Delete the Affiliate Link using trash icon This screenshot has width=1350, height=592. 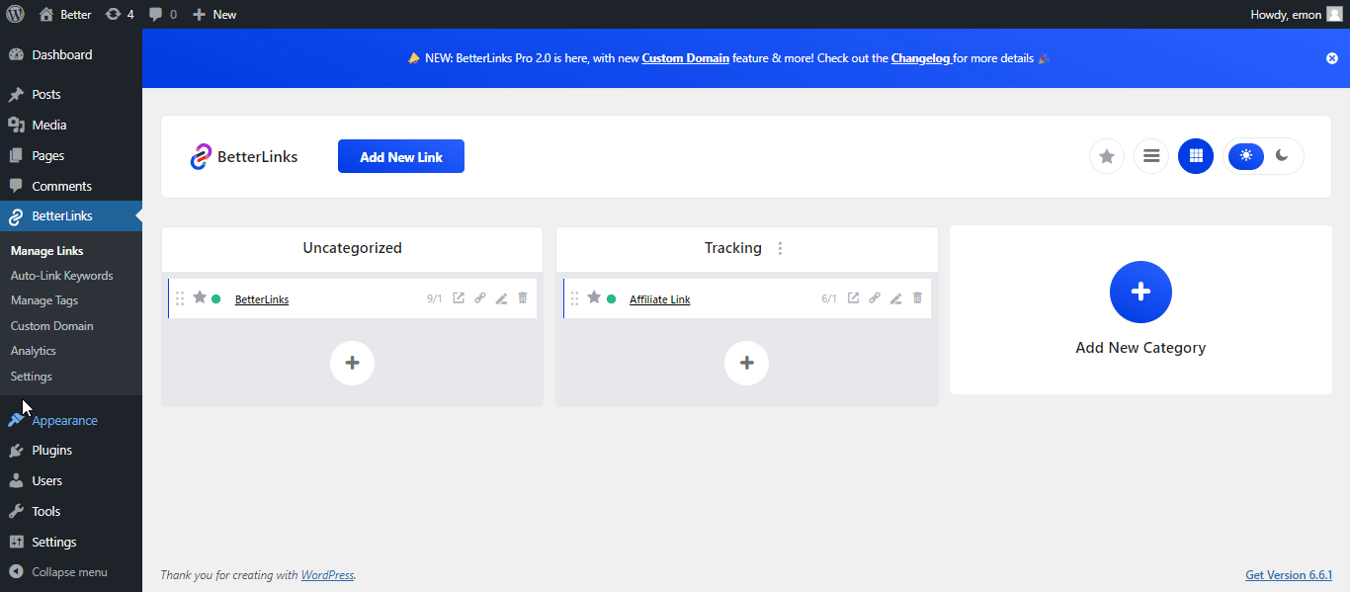(x=917, y=296)
